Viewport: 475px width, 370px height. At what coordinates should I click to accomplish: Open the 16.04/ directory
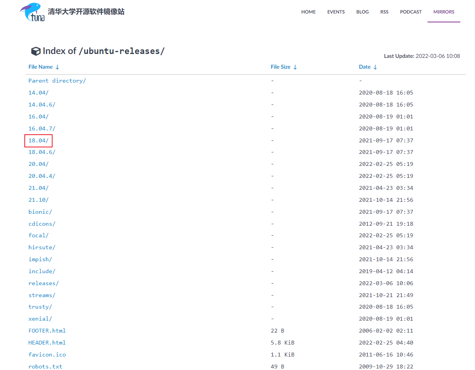pyautogui.click(x=39, y=117)
